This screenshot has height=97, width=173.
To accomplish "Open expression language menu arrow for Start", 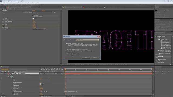I will pyautogui.click(x=46, y=92).
